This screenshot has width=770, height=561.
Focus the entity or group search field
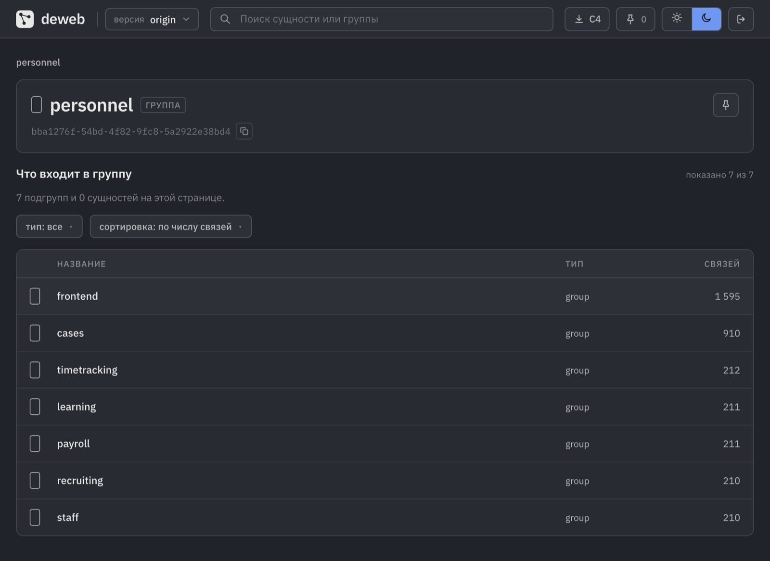pyautogui.click(x=382, y=19)
